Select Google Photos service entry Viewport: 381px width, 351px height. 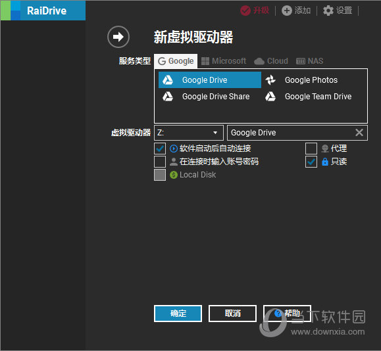pyautogui.click(x=313, y=80)
